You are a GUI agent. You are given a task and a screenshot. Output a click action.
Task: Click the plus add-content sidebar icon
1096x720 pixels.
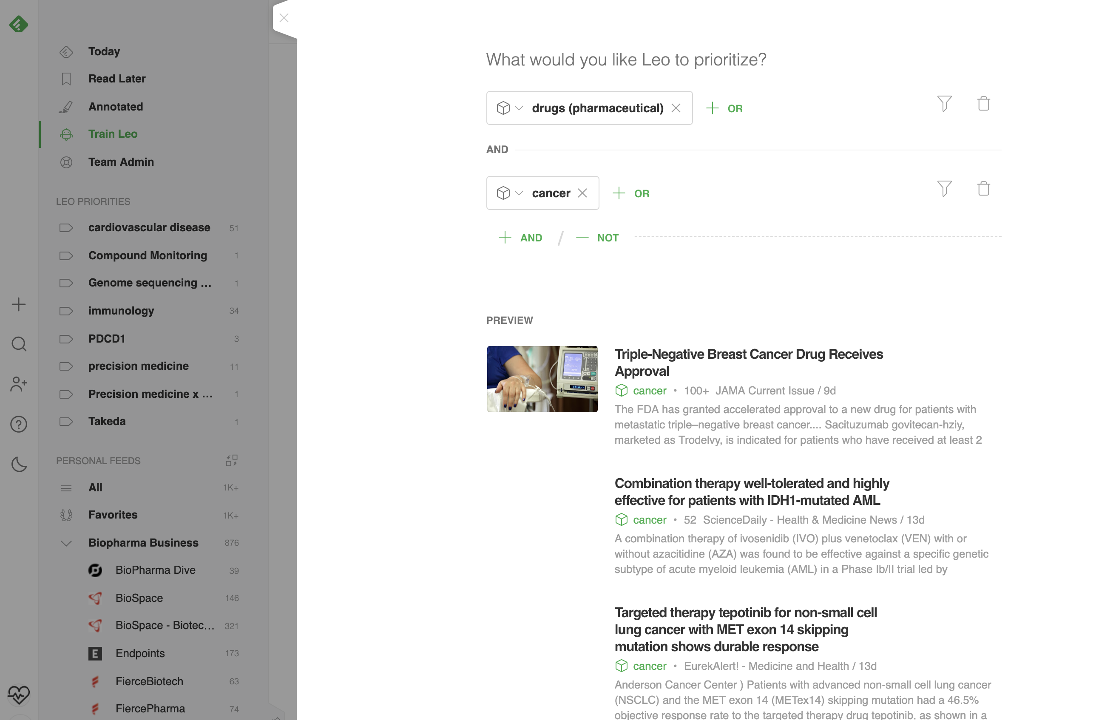pos(18,304)
